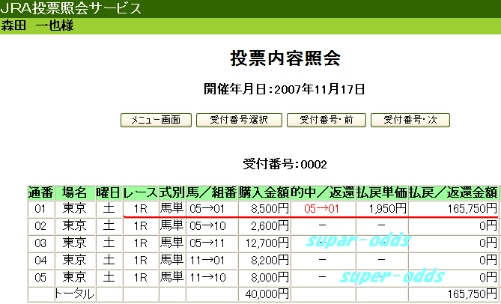Click the 土 day cell in row 04
Image resolution: width=501 pixels, height=304 pixels.
(109, 261)
